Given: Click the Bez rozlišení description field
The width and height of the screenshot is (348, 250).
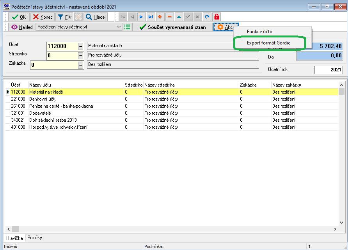Looking at the screenshot, I should click(173, 65).
